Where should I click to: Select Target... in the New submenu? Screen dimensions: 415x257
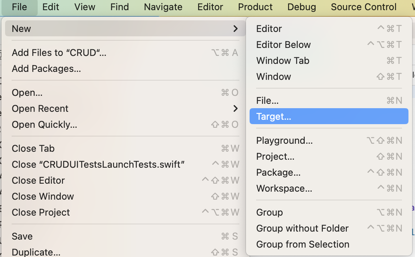[329, 116]
